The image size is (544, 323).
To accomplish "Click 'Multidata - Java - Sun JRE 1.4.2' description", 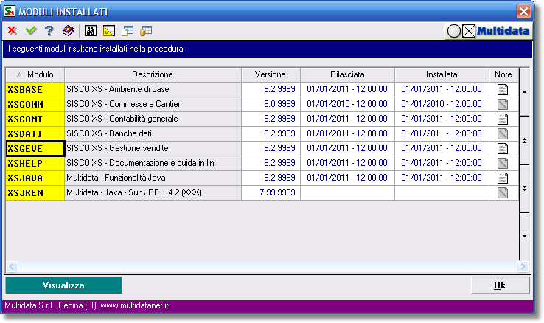I will (134, 192).
